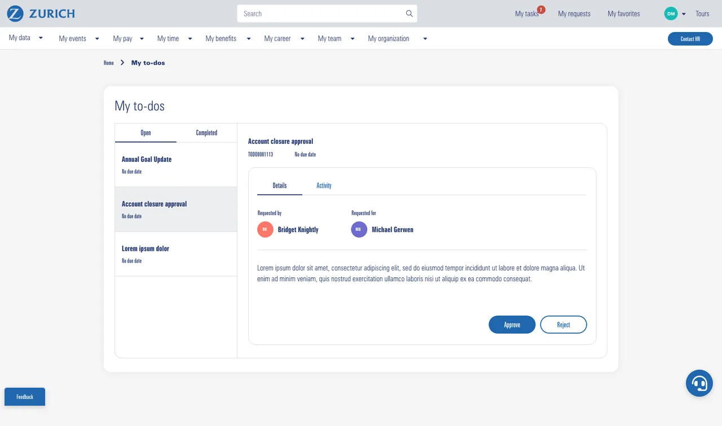Click the DM user avatar

coord(671,14)
